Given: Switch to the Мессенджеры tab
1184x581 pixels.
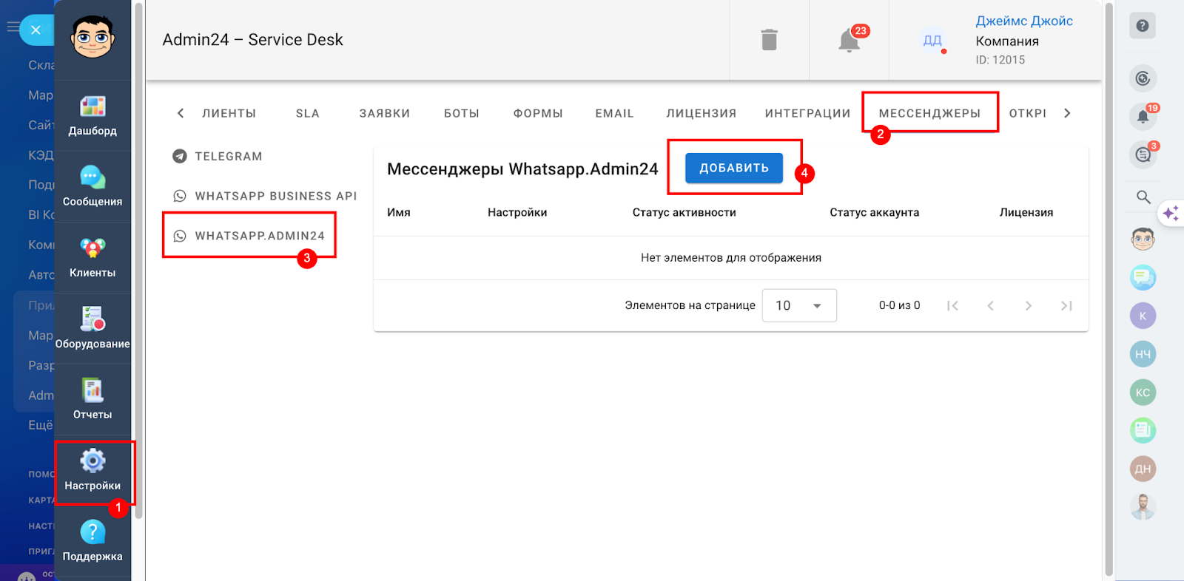Looking at the screenshot, I should point(929,113).
